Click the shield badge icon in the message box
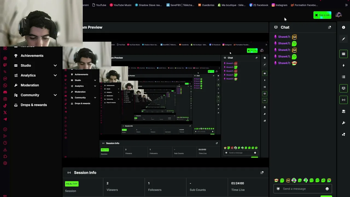 point(278,189)
